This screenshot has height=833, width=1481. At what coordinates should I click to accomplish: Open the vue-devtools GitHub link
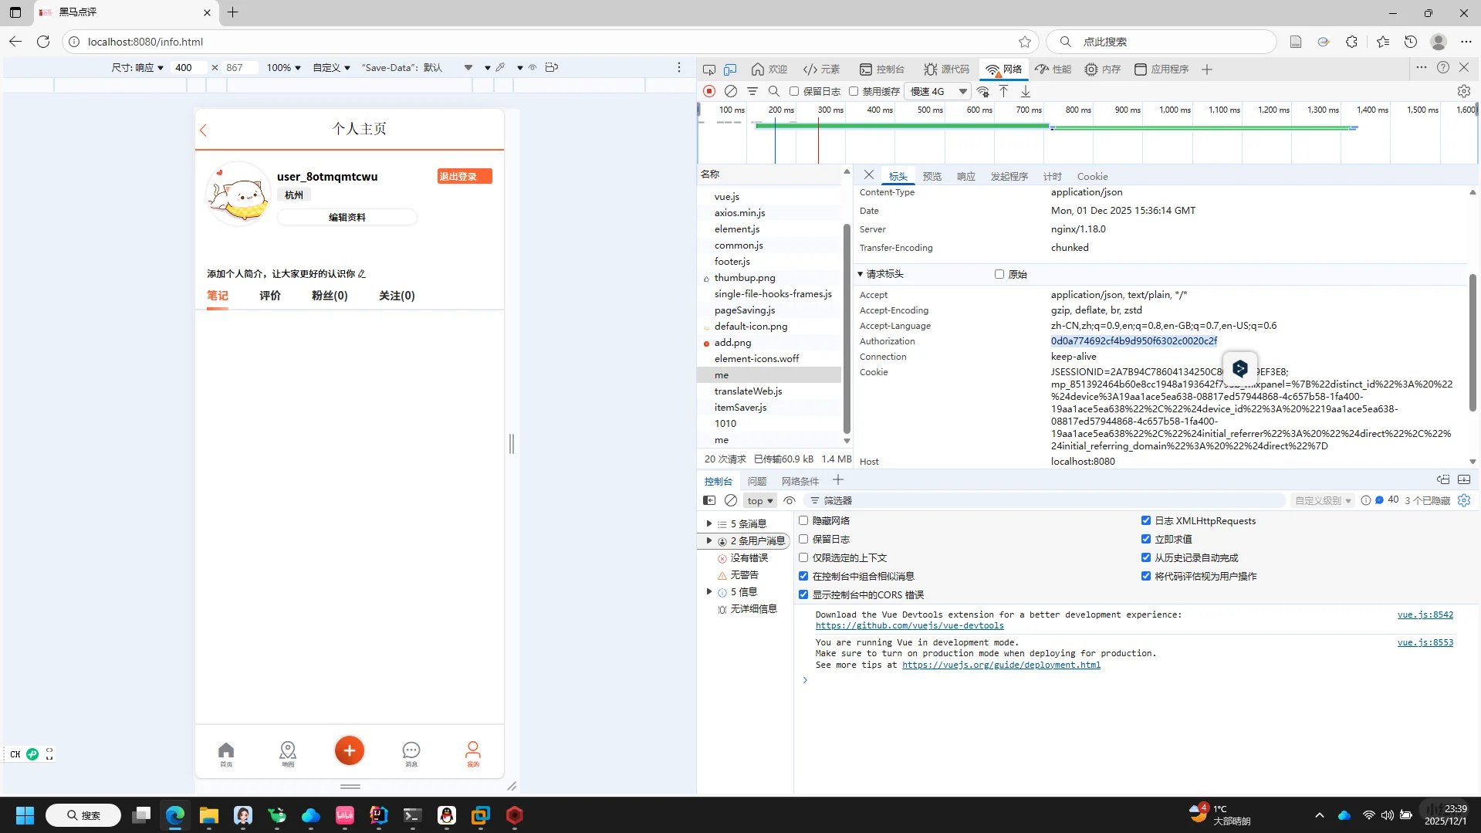[910, 626]
